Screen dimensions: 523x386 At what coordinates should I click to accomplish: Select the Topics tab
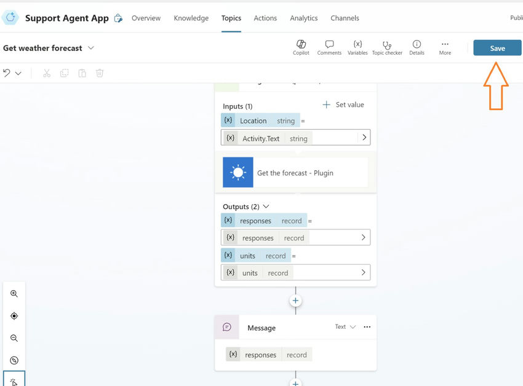click(231, 18)
